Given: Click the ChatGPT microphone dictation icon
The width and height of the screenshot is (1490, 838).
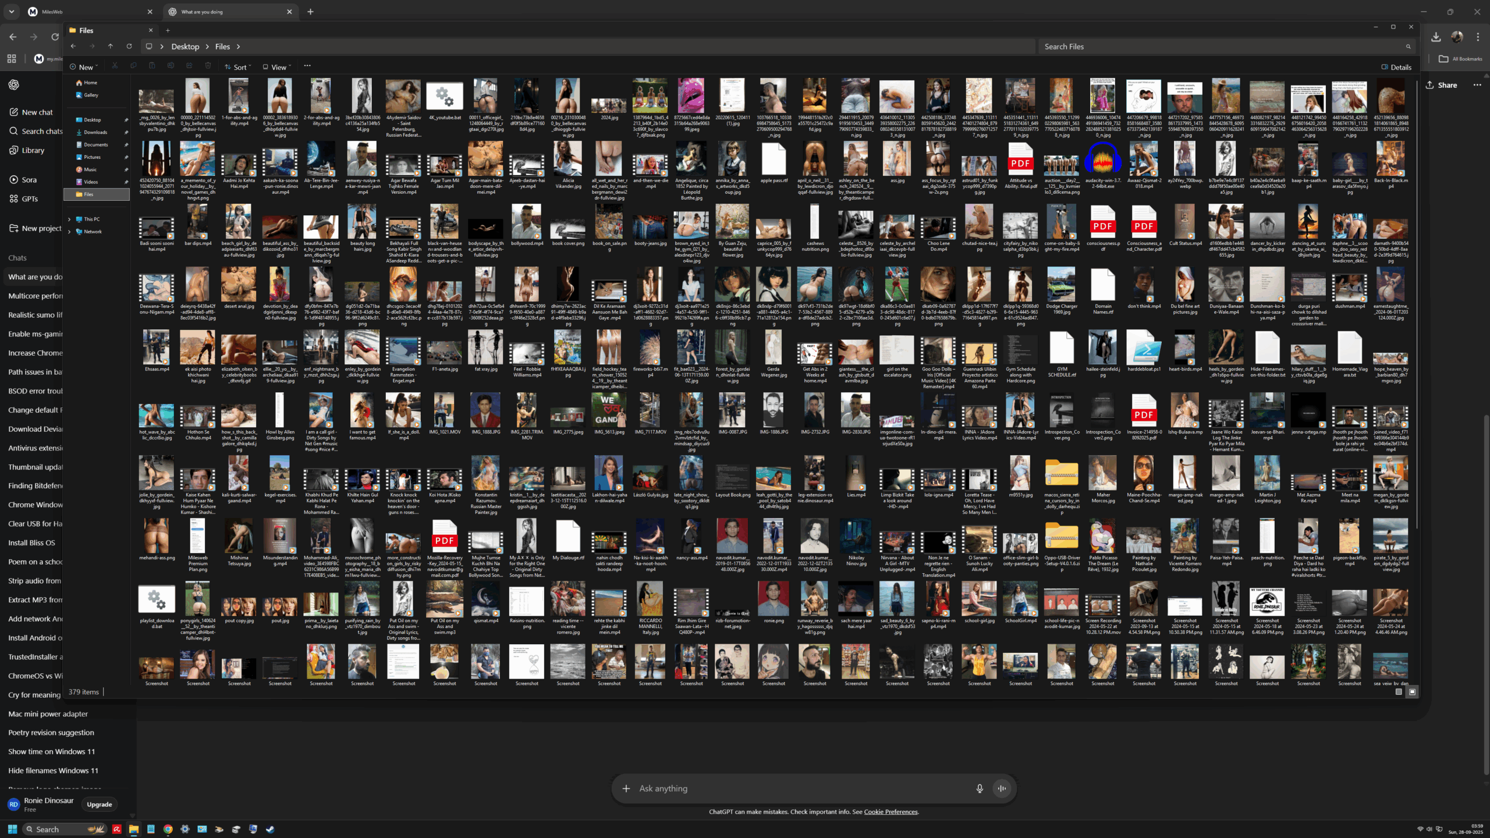Looking at the screenshot, I should point(980,789).
